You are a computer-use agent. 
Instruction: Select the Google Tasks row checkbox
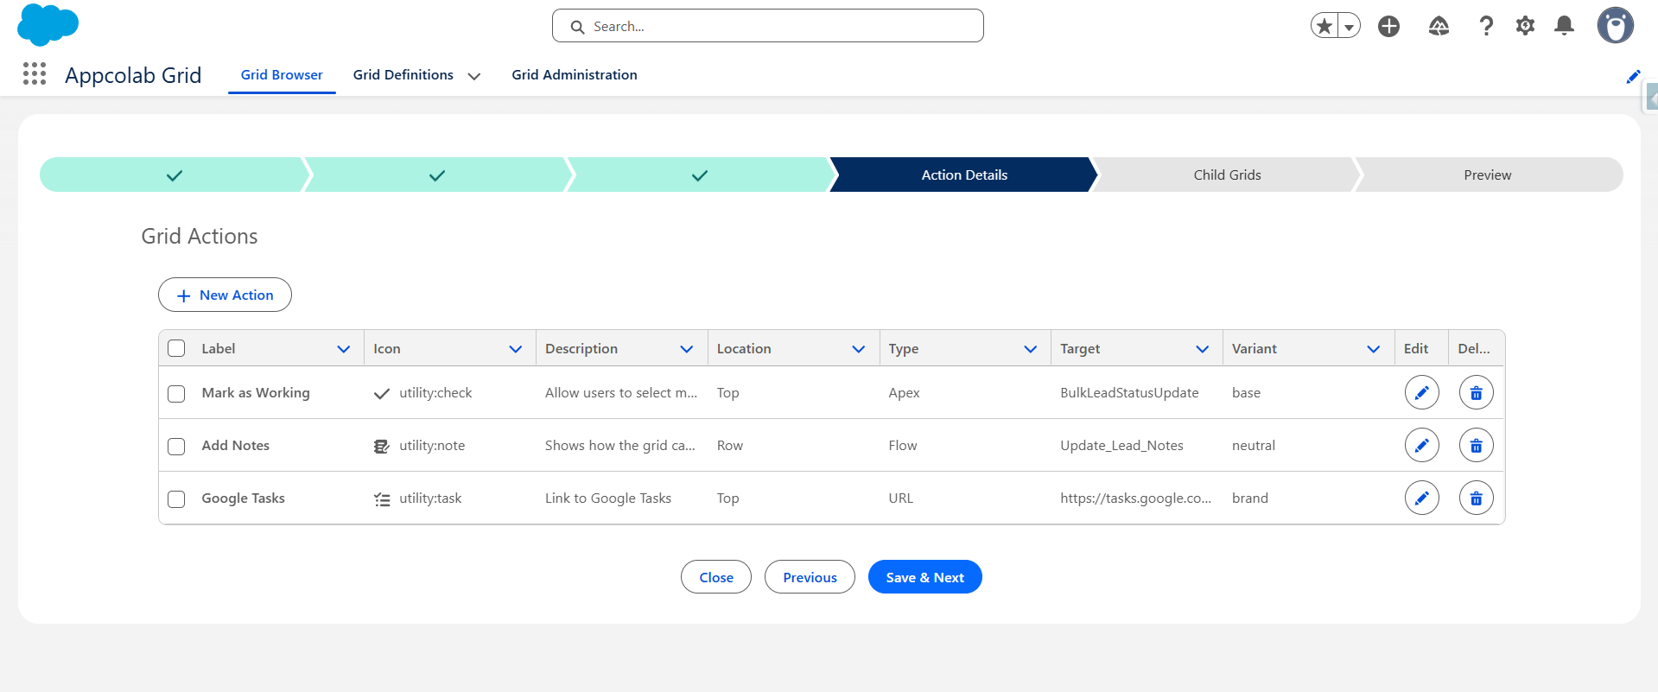(176, 499)
